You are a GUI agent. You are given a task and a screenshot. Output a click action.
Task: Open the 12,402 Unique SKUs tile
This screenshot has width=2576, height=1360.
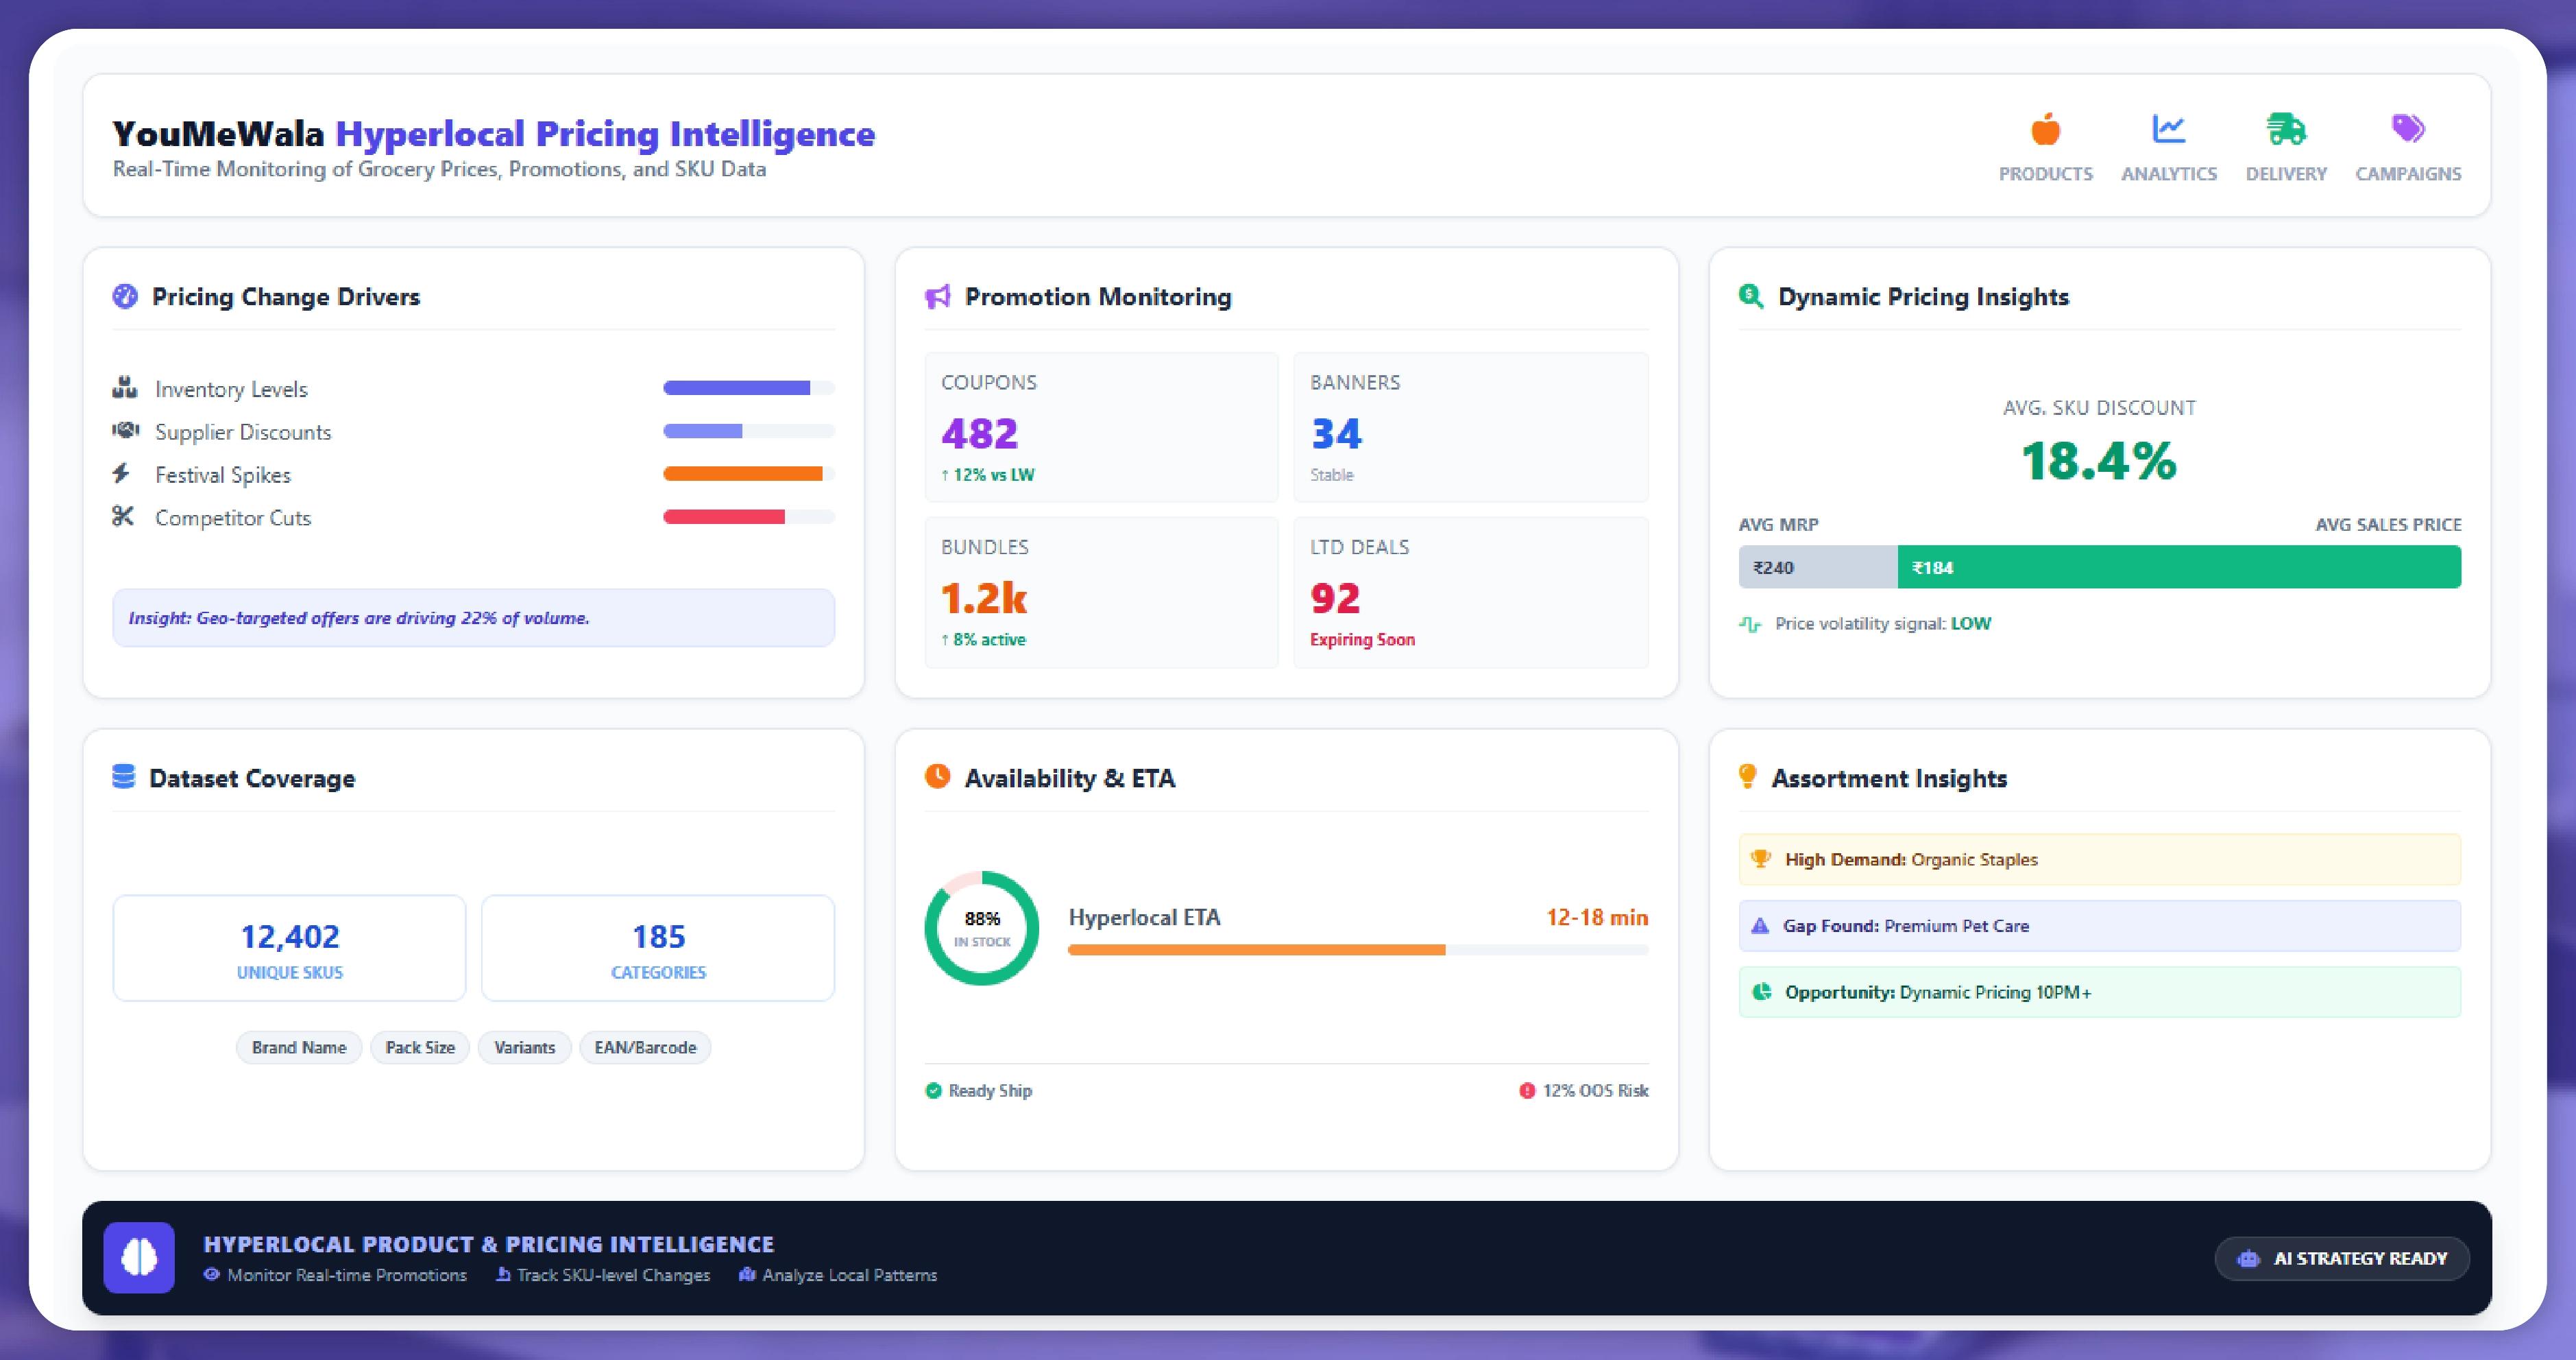click(289, 948)
